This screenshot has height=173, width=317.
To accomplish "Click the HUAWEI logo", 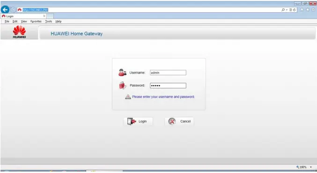I will pyautogui.click(x=19, y=32).
